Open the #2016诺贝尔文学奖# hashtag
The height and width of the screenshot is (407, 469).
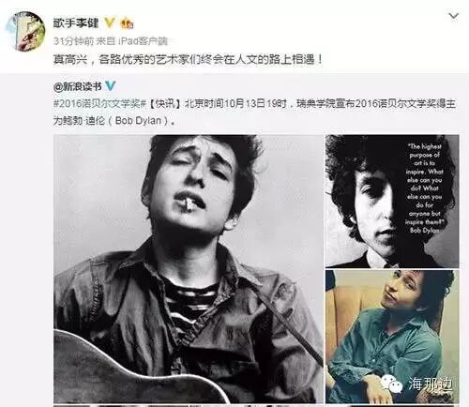pyautogui.click(x=99, y=104)
